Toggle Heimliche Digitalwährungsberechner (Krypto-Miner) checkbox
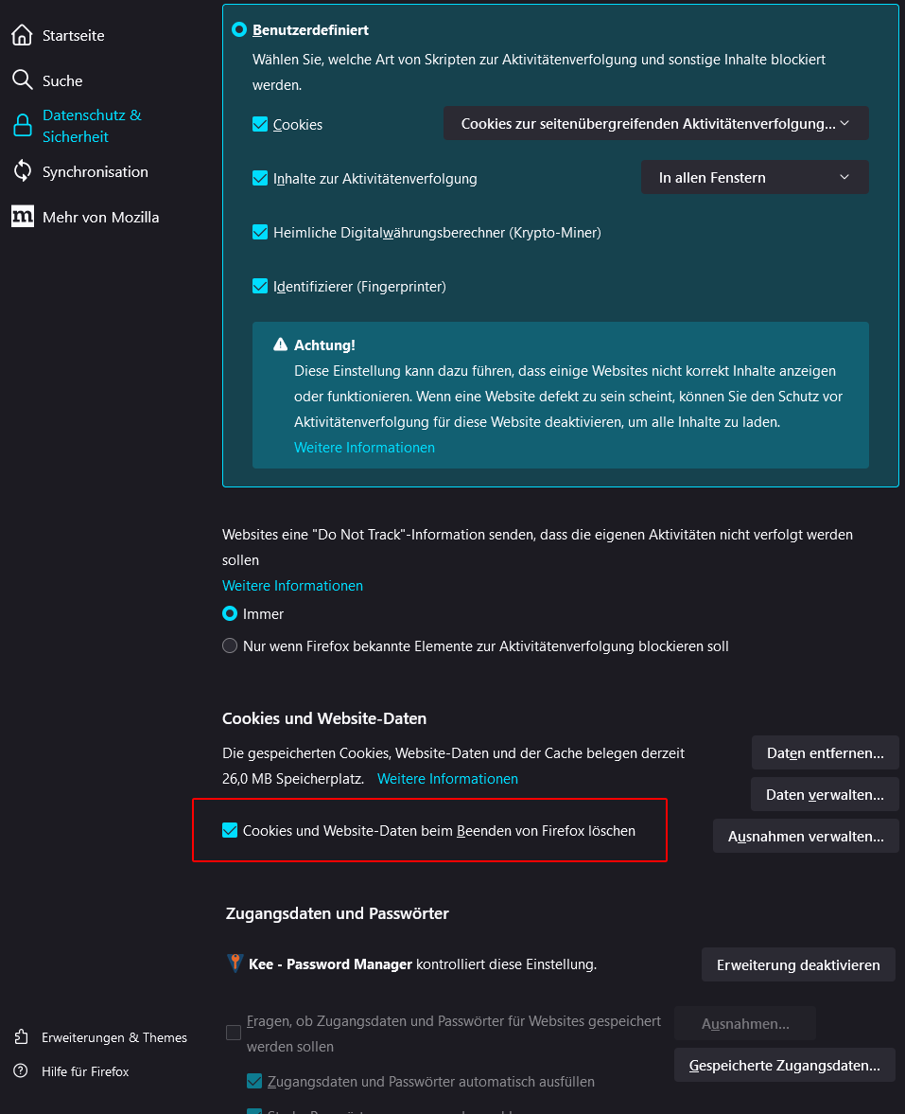The height and width of the screenshot is (1114, 905). [x=260, y=232]
